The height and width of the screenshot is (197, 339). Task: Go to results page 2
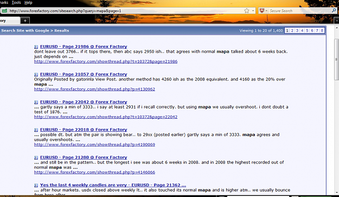[292, 30]
